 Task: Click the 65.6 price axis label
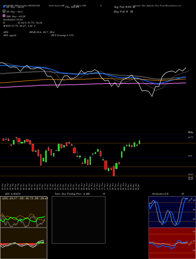[x=190, y=156]
